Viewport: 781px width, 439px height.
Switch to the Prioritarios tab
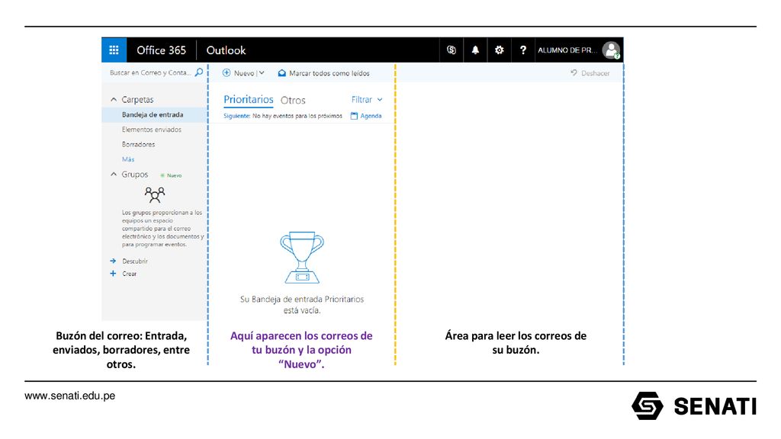(x=248, y=100)
